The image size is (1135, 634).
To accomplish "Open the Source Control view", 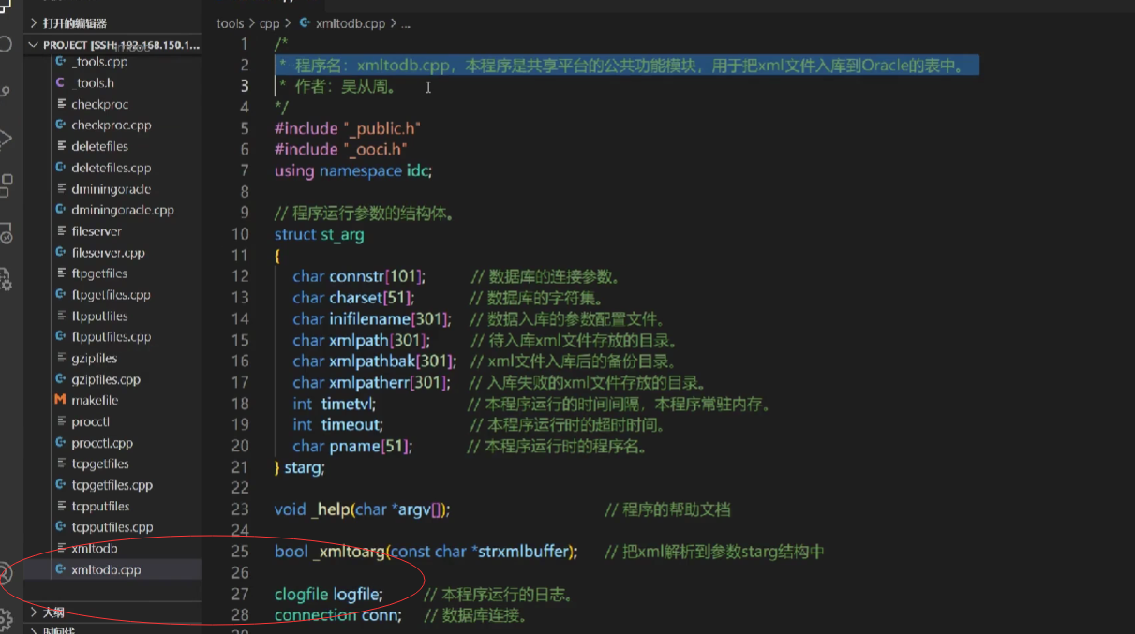I will [5, 92].
